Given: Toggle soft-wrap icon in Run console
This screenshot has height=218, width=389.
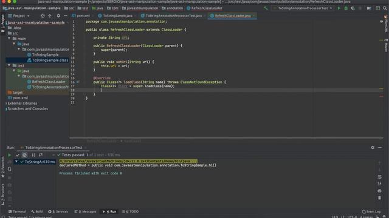Looking at the screenshot, I should pyautogui.click(x=379, y=177).
